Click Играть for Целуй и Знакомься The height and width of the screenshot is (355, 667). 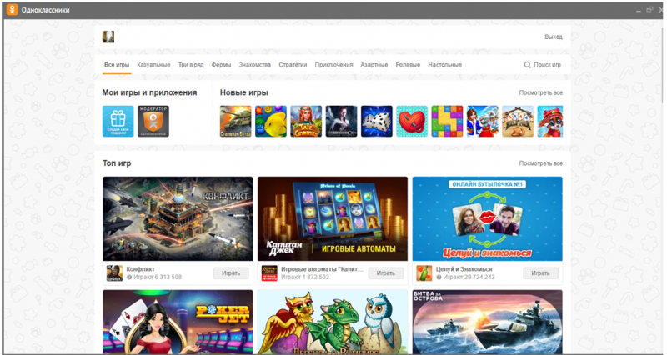540,273
